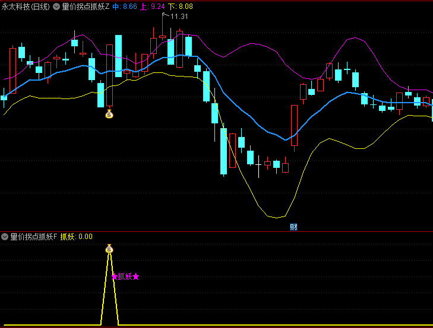Viewport: 433px width, 328px height.
Task: Click the 下: 8.08 lower band value
Action: 181,7
